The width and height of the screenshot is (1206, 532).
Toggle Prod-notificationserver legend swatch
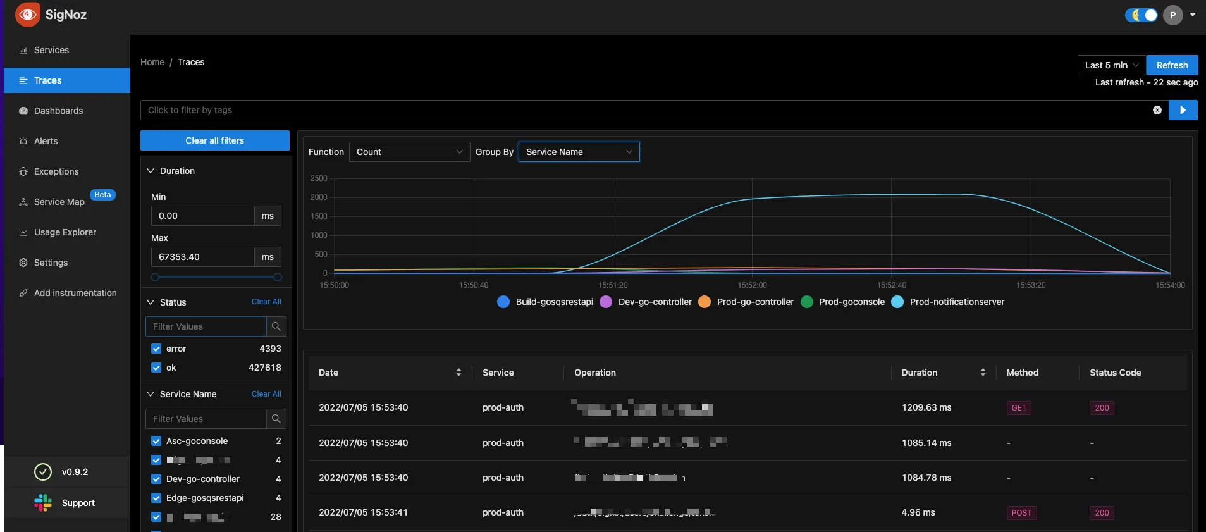point(897,302)
